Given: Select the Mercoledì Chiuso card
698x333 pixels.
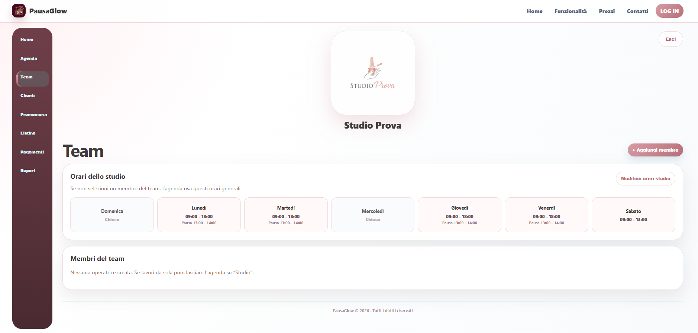Looking at the screenshot, I should (x=373, y=215).
